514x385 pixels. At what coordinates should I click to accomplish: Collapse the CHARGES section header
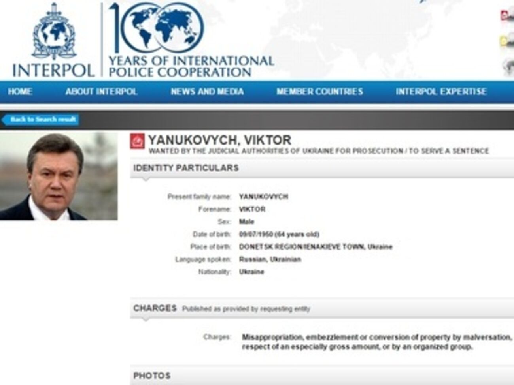322,308
